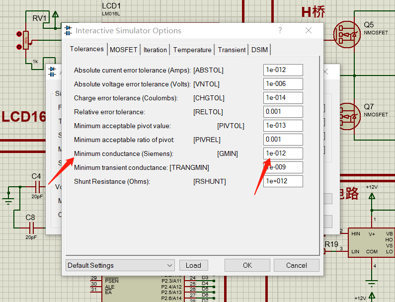This screenshot has height=302, width=395.
Task: Click the P2.4/A12 pin label
Action: coord(171,287)
